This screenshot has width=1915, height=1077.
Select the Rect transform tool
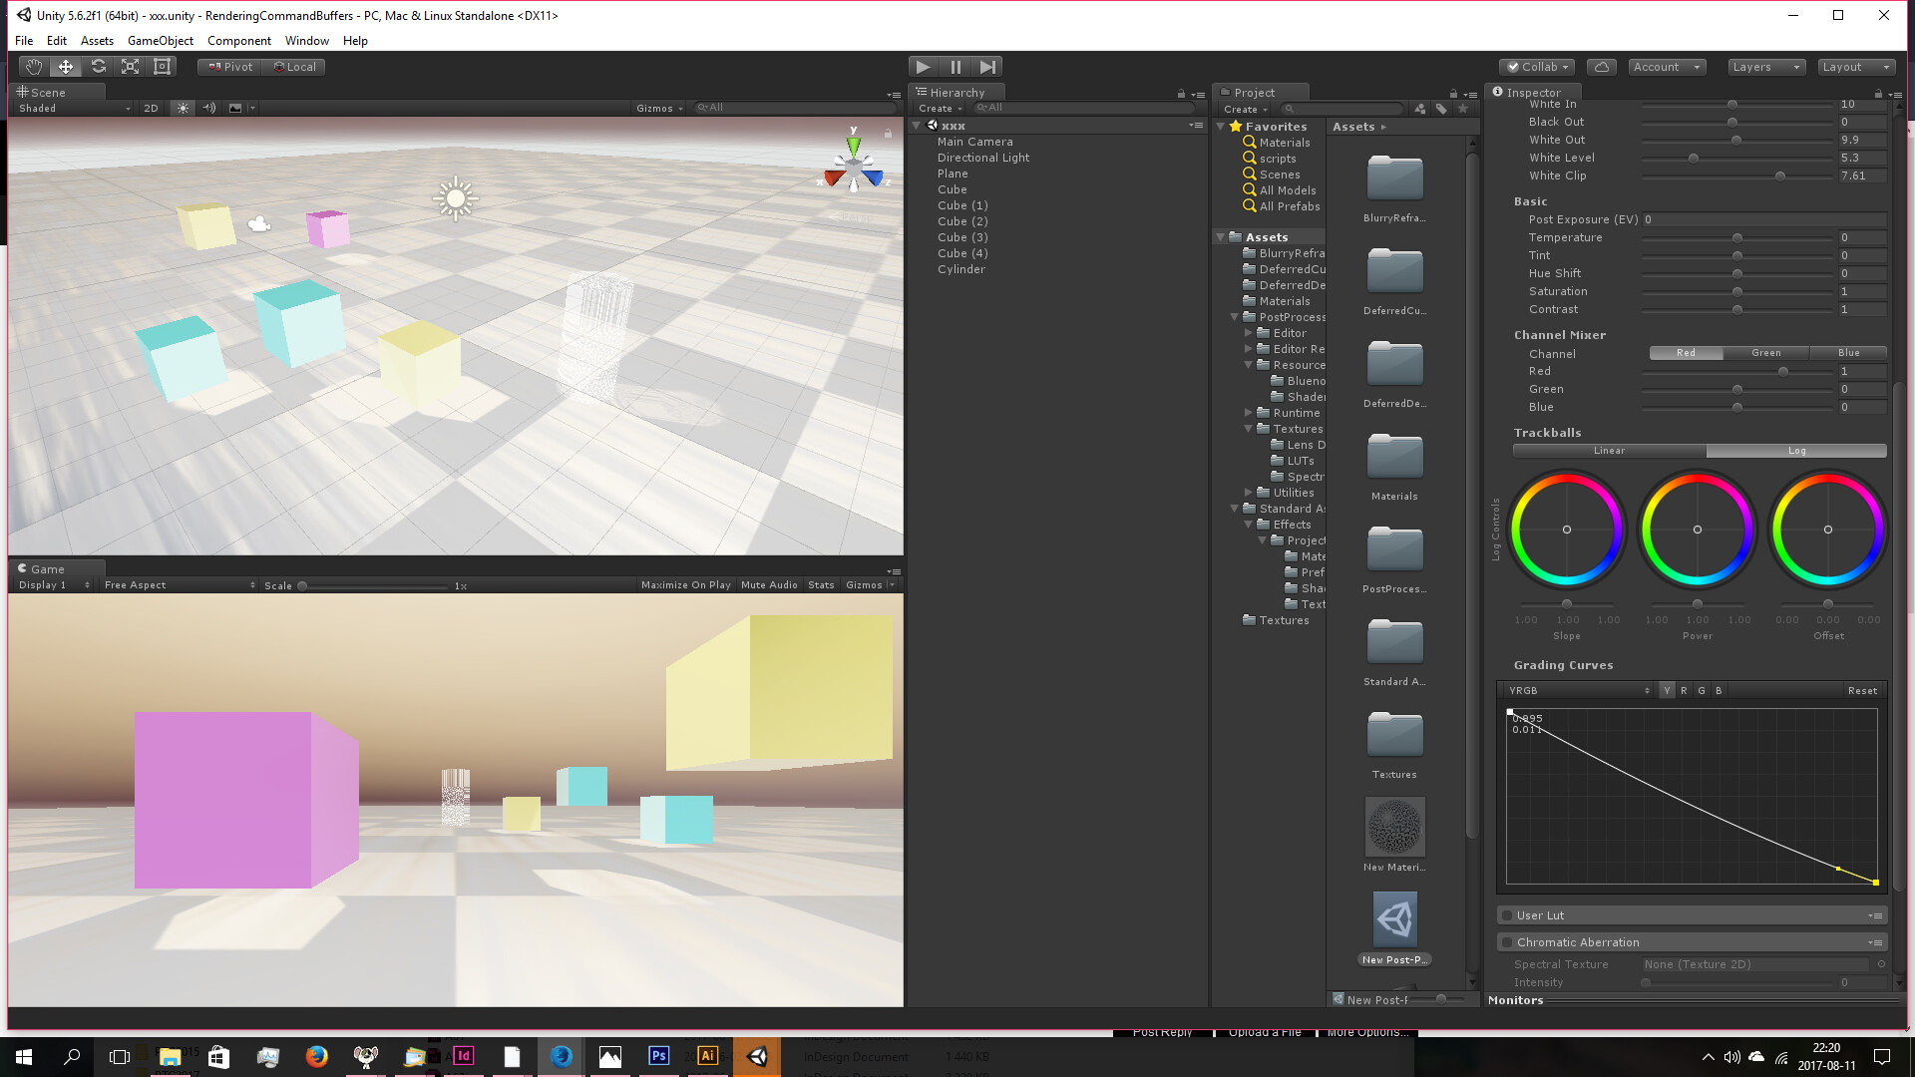163,66
